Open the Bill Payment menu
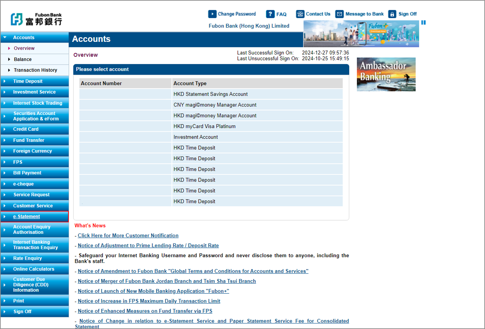 35,173
